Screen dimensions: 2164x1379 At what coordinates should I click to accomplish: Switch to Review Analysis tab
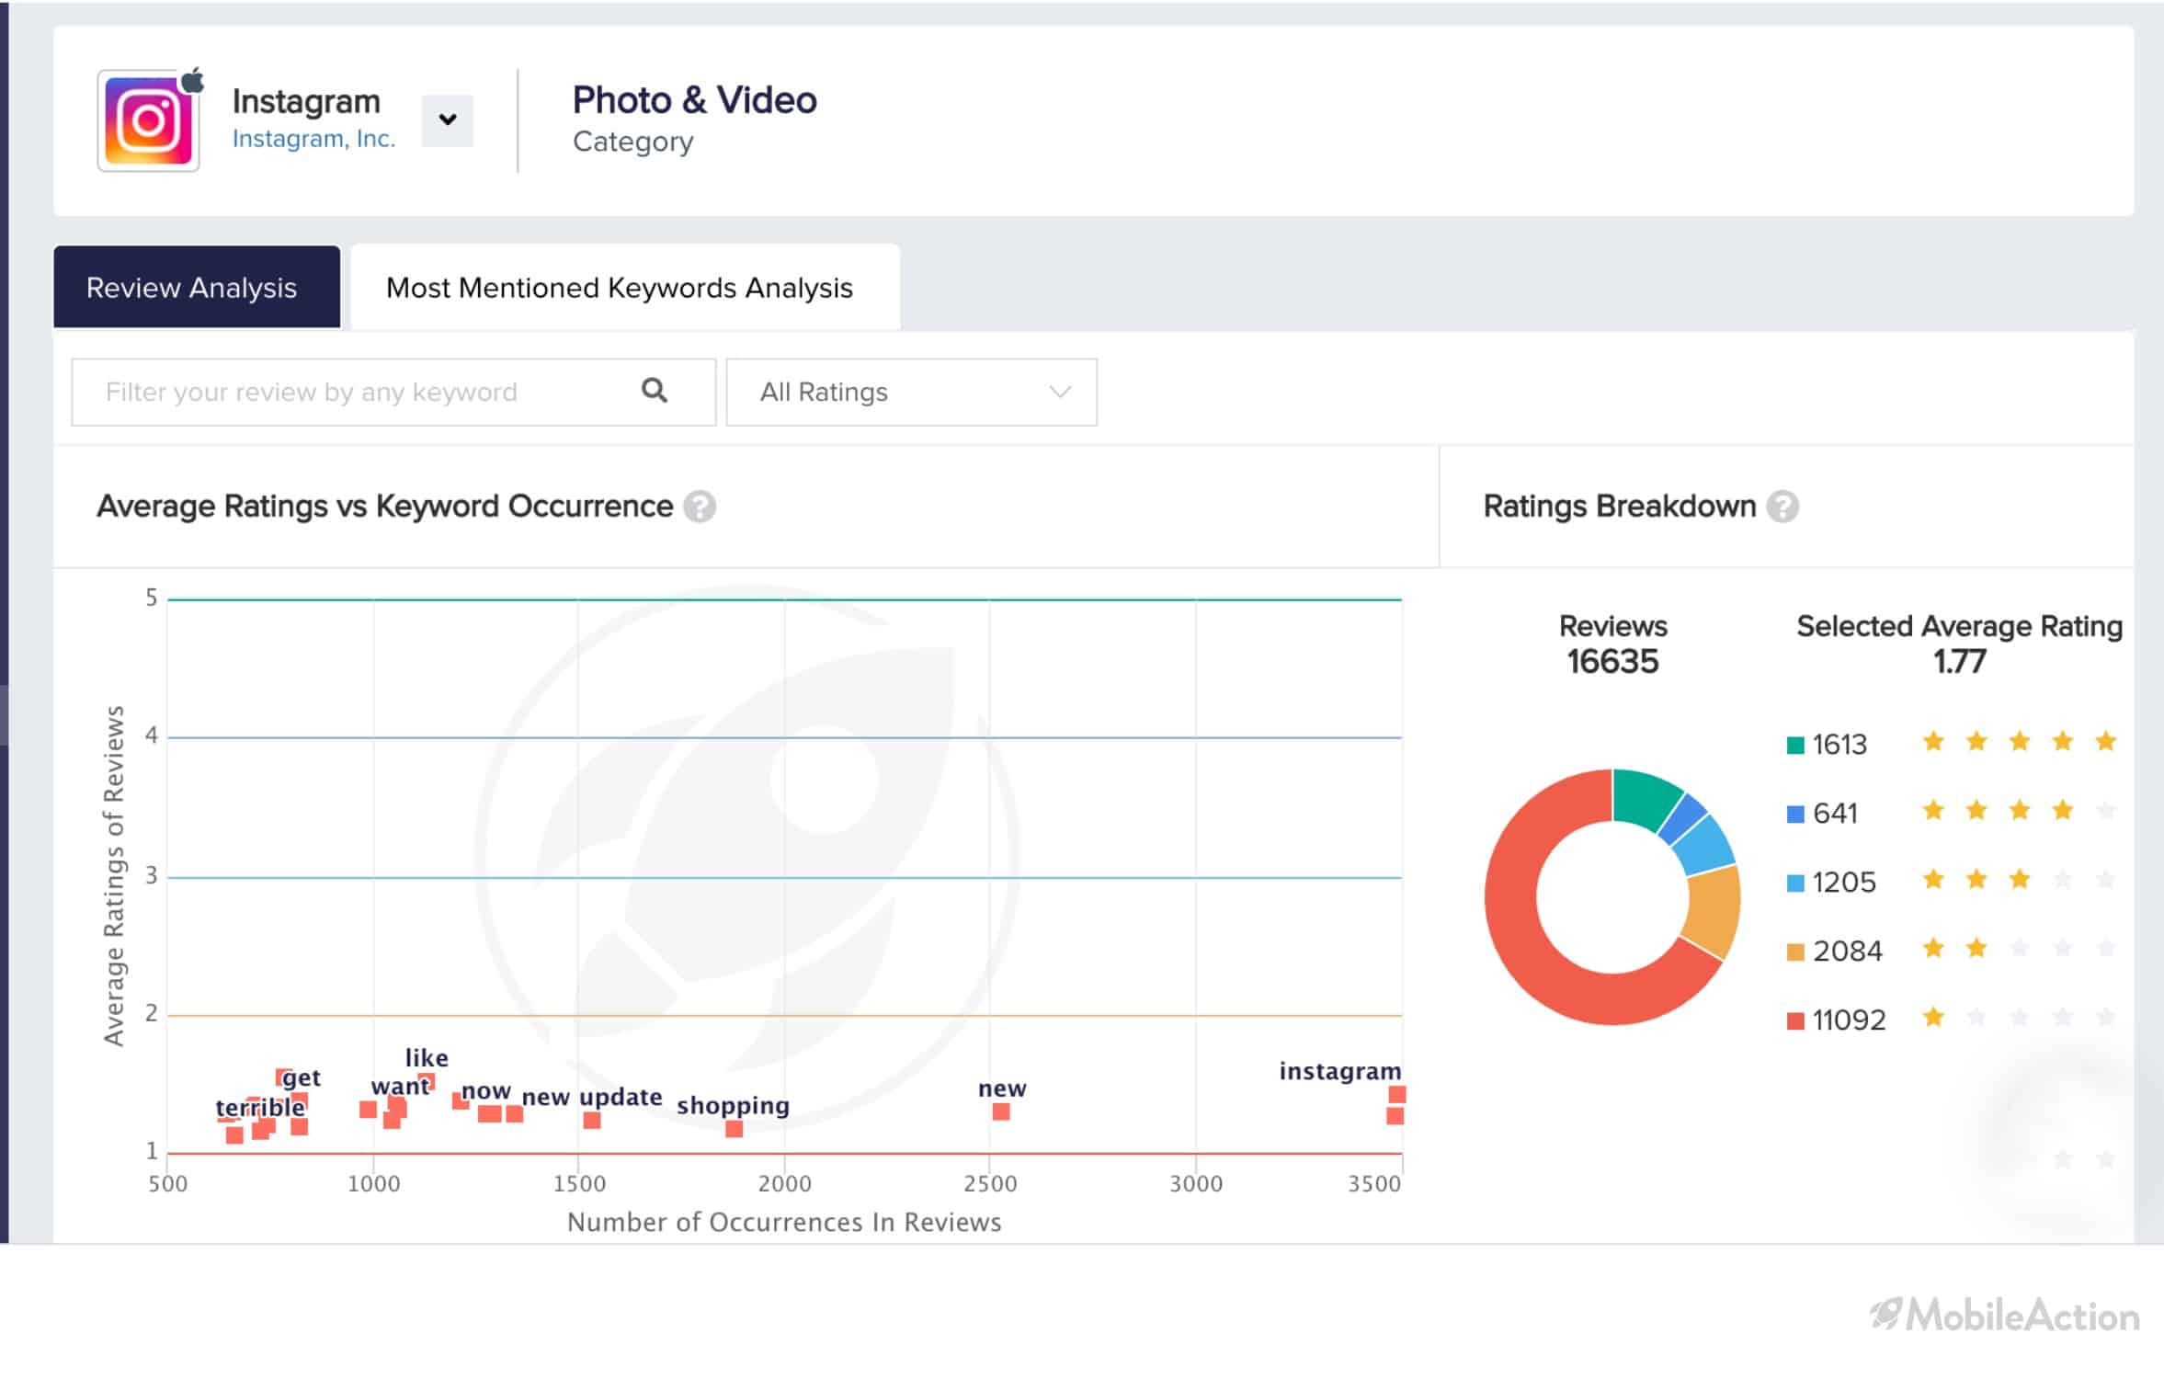197,287
